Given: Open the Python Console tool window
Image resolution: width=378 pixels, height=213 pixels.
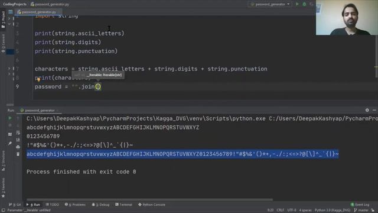Looking at the screenshot, I should coord(152,205).
